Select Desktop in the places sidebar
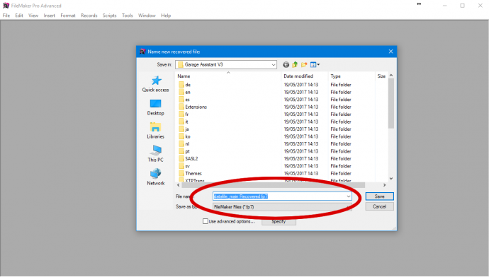Viewport: 489px width, 277px height. pos(156,107)
